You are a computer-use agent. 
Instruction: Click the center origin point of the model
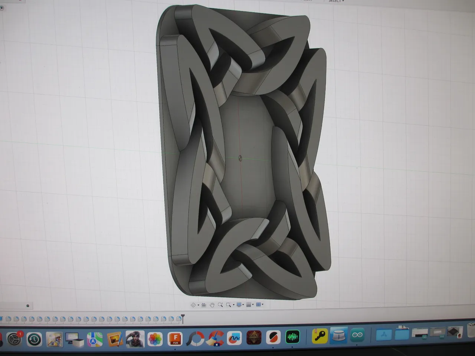(x=240, y=157)
